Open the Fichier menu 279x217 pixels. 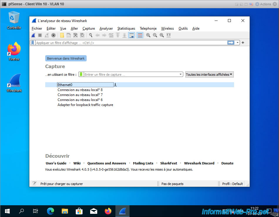pos(37,28)
